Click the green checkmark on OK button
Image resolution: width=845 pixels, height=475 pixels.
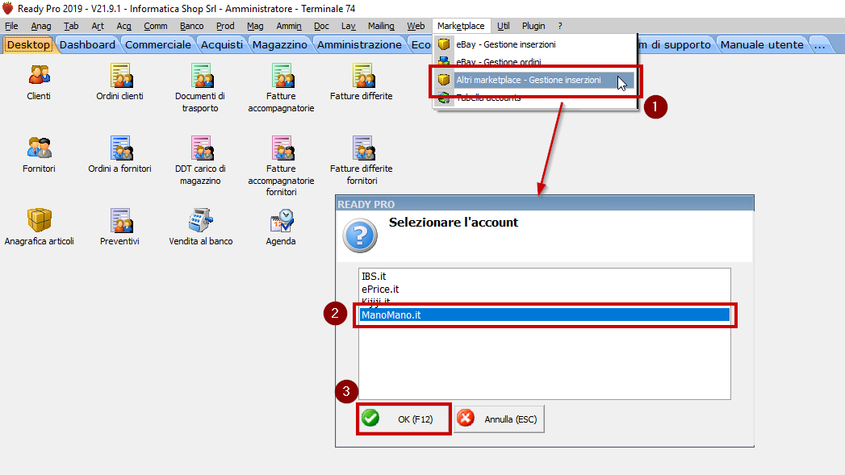click(370, 419)
